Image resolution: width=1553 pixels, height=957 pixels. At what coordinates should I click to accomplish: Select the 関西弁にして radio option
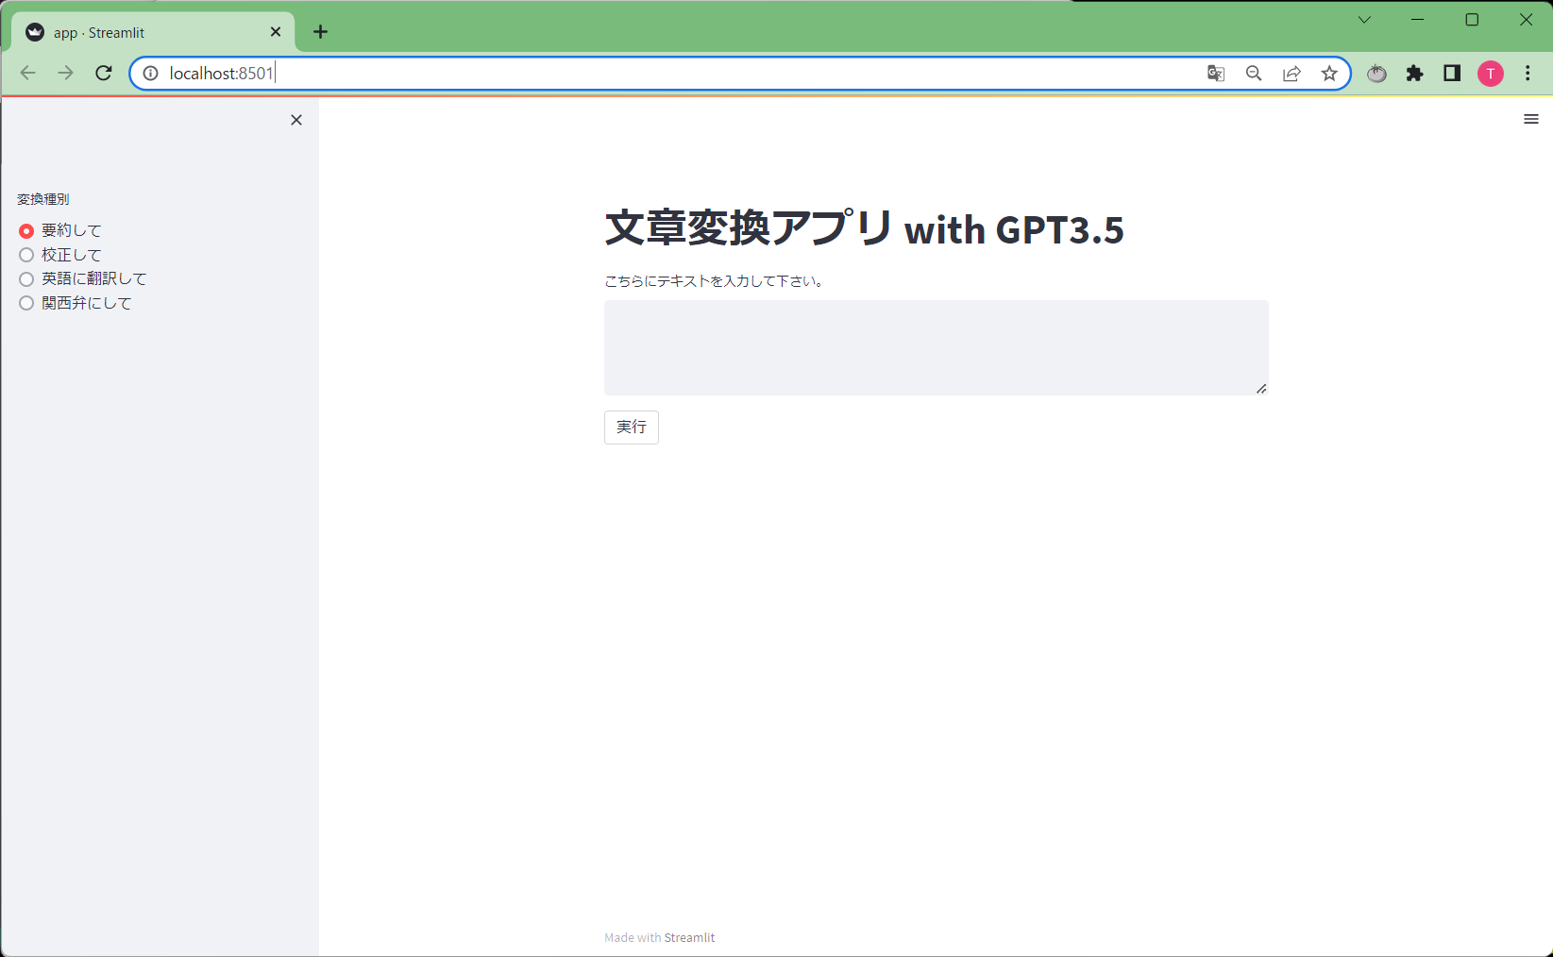pos(75,303)
